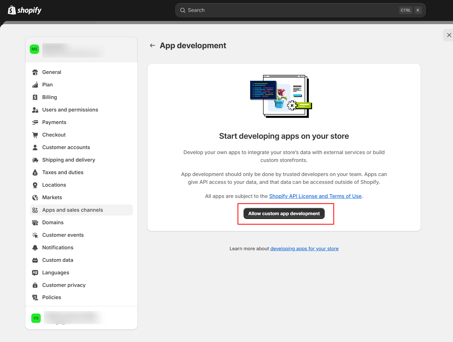Screen dimensions: 453x342
Task: Click the Customer privacy lock icon
Action: [35, 285]
